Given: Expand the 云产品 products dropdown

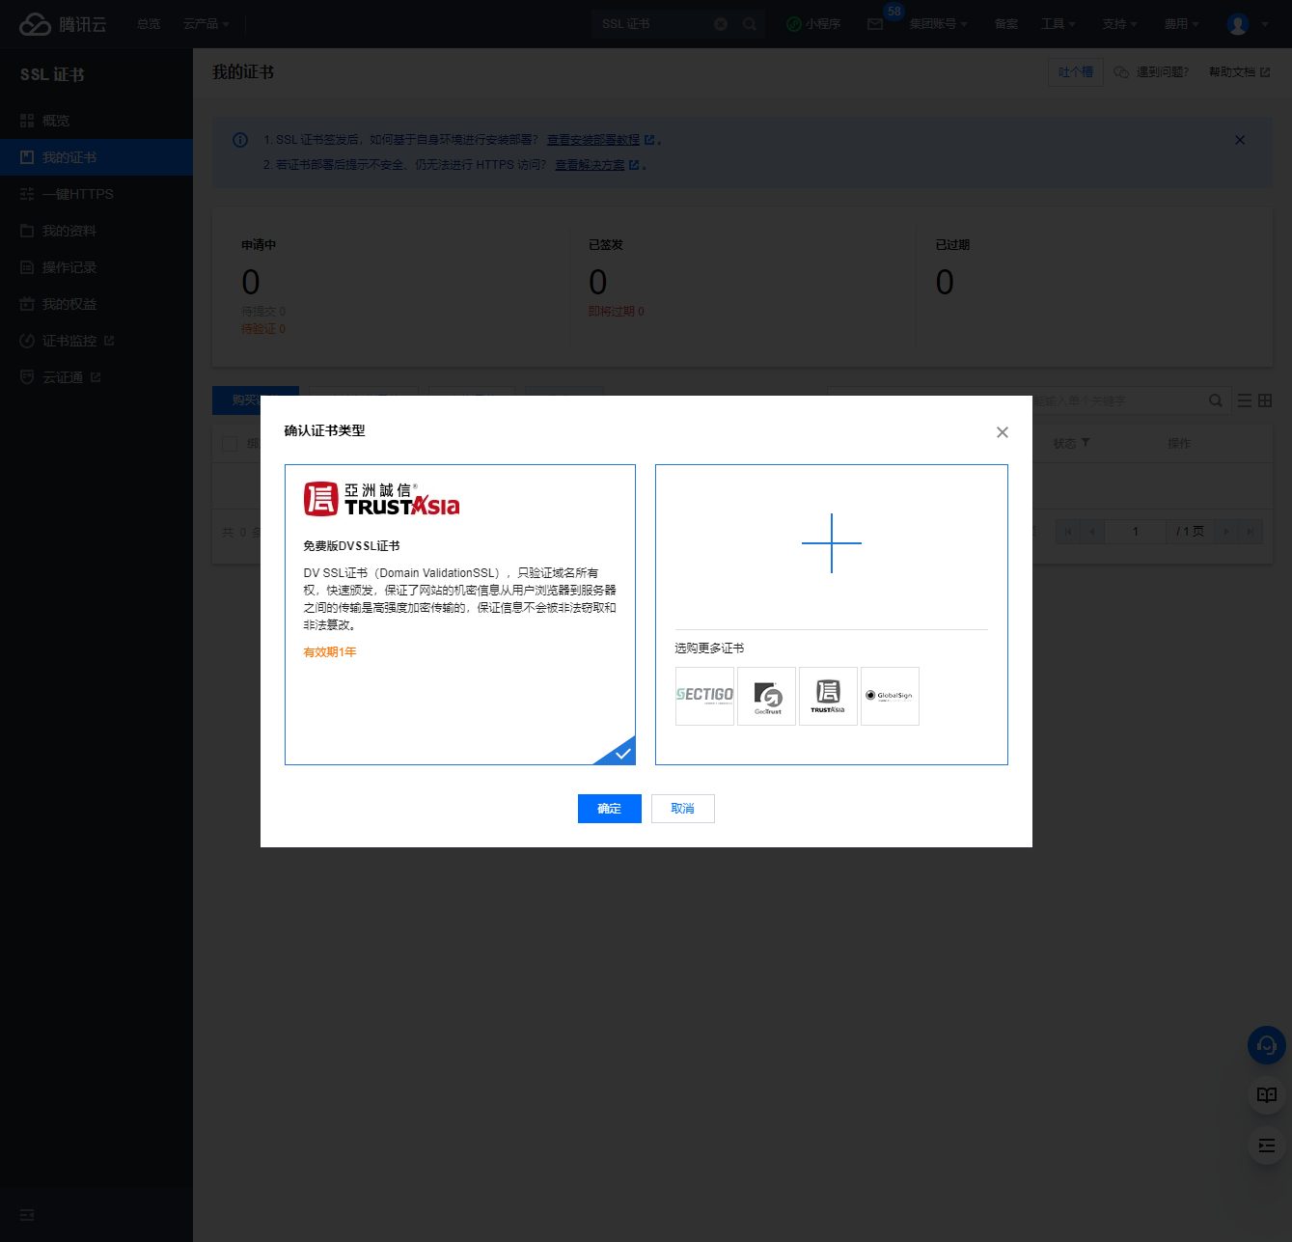Looking at the screenshot, I should coord(206,24).
